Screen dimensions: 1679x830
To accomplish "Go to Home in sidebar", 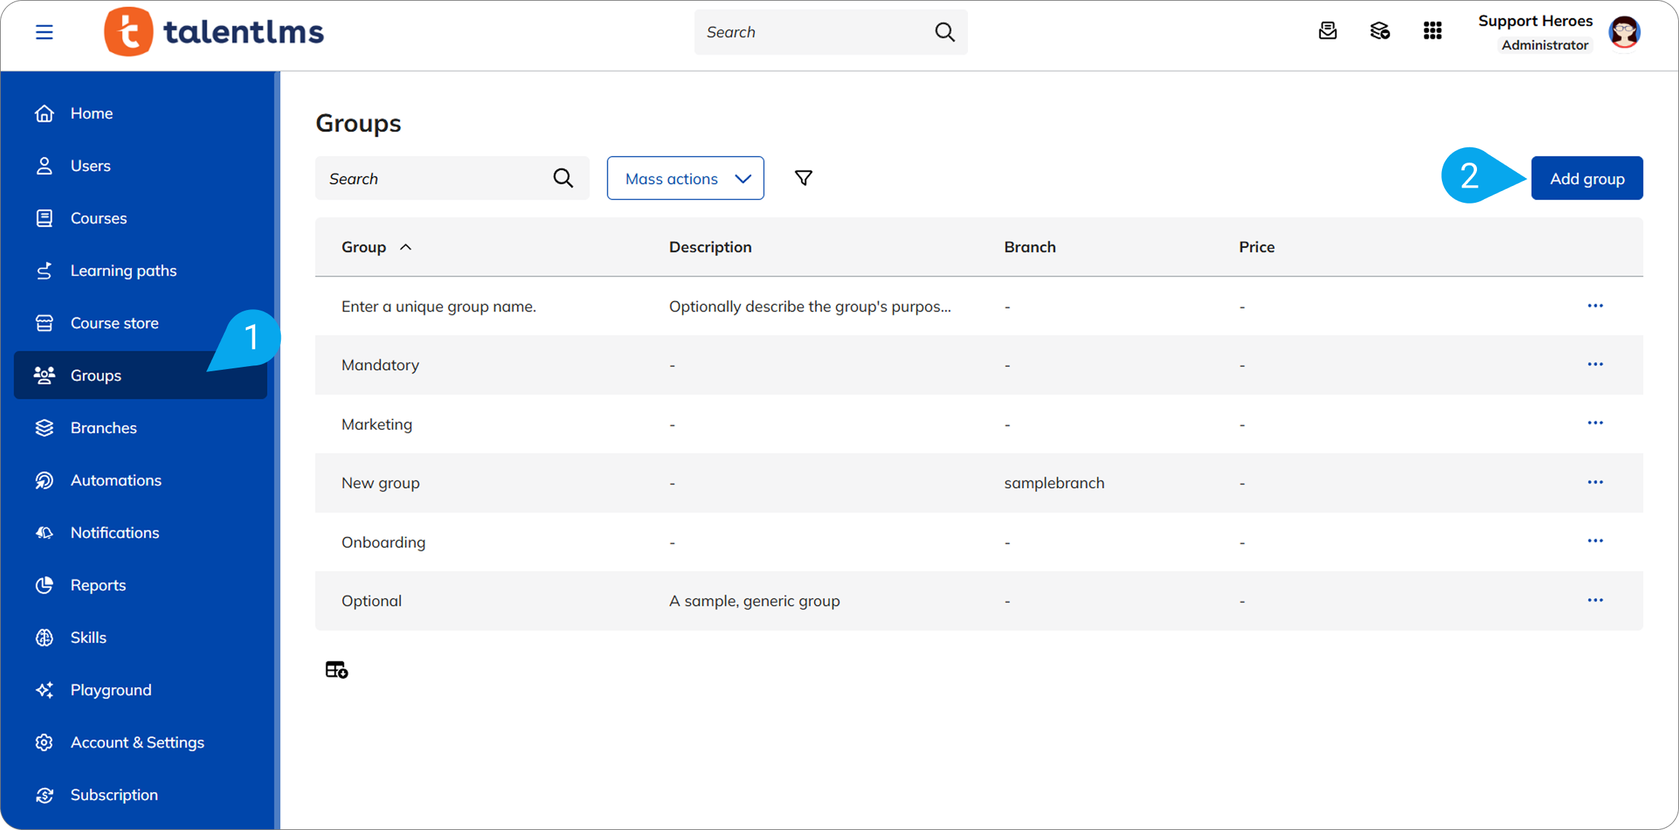I will [x=140, y=113].
